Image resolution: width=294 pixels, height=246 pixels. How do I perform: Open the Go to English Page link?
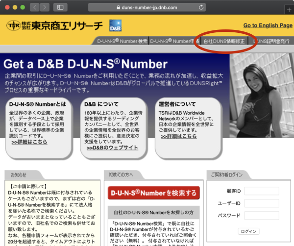[268, 25]
